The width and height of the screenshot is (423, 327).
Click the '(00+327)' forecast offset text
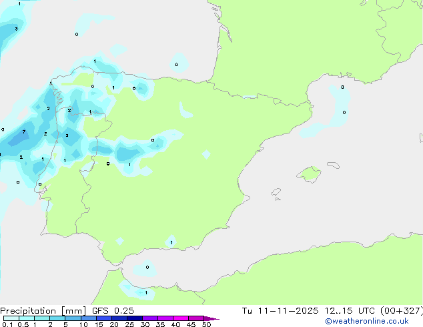tap(402, 311)
